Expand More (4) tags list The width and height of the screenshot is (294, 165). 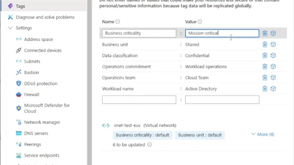pyautogui.click(x=263, y=134)
